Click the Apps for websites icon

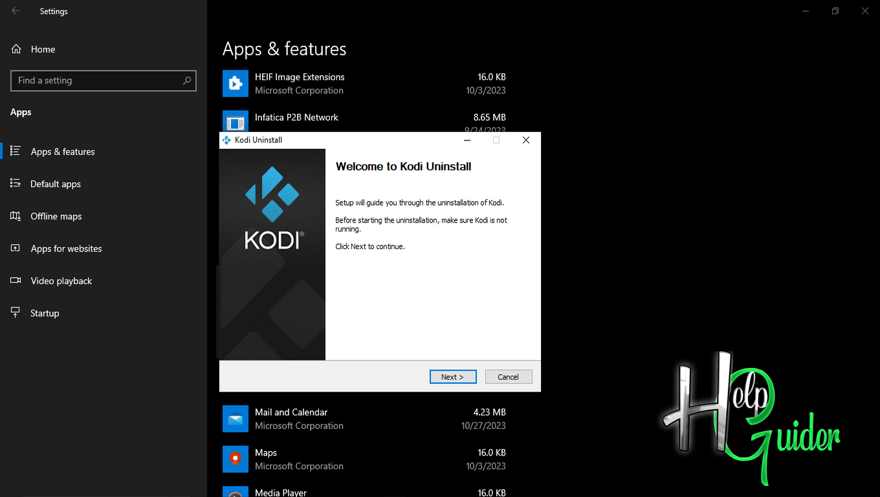pos(16,248)
